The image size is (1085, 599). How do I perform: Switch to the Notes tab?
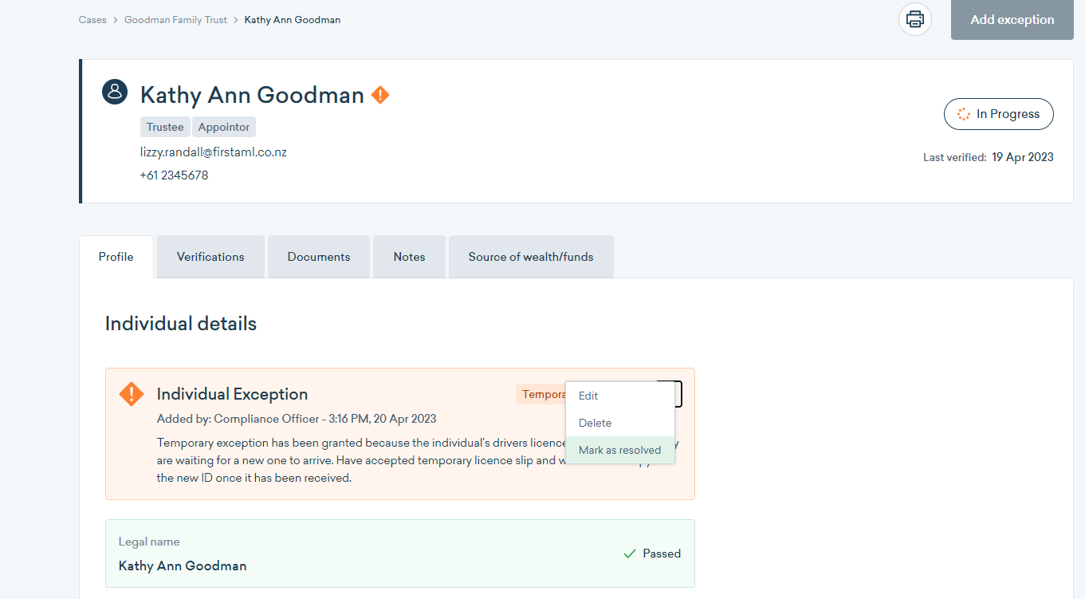coord(409,257)
